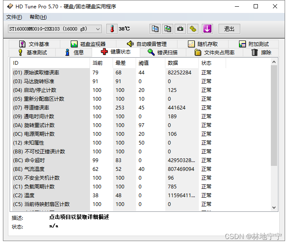The height and width of the screenshot is (244, 288).
Task: Click worst value 253 in seek error row
Action: tap(120, 108)
